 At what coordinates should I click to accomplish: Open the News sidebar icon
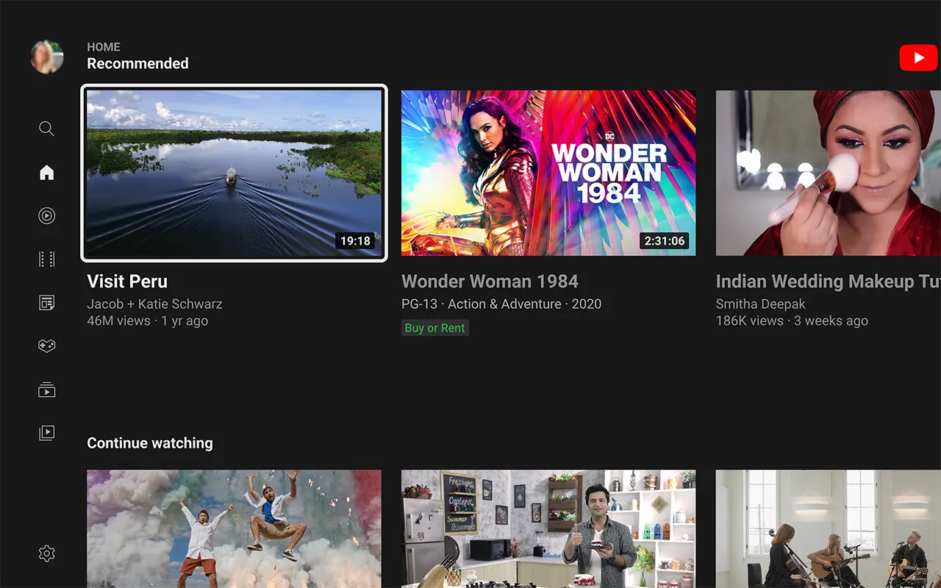46,302
